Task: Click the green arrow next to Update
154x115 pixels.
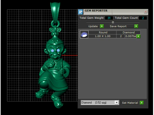Action: coord(102,26)
